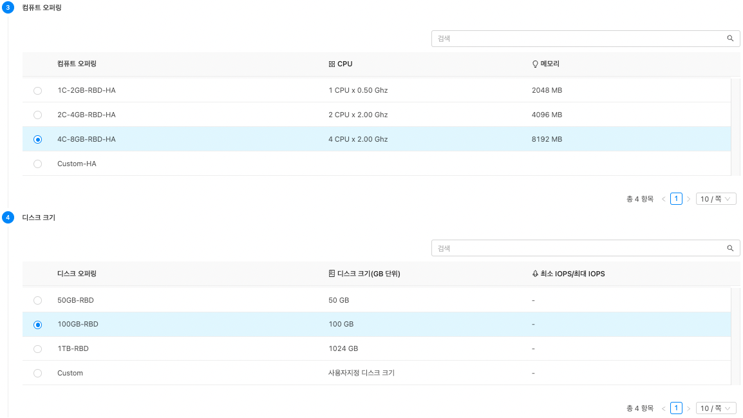Click the search magnifier in disk size search
743x418 pixels.
730,248
